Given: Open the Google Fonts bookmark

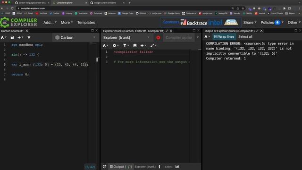Looking at the screenshot, I should tap(172, 13).
